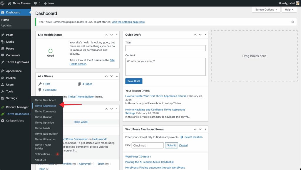This screenshot has height=170, width=301.
Task: Click the user avatar in the admin bar
Action: click(x=298, y=3)
